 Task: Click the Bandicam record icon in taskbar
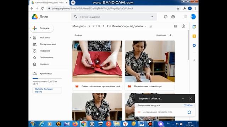pyautogui.click(x=150, y=124)
